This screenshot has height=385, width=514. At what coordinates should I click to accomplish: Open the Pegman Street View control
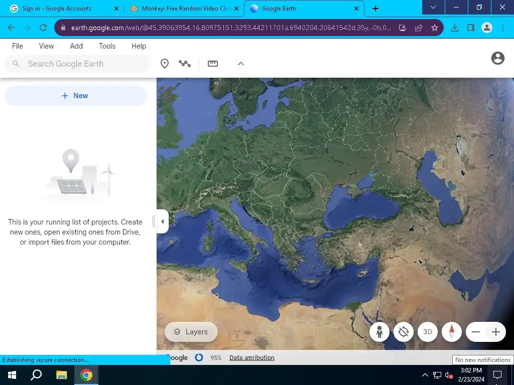[x=379, y=332]
